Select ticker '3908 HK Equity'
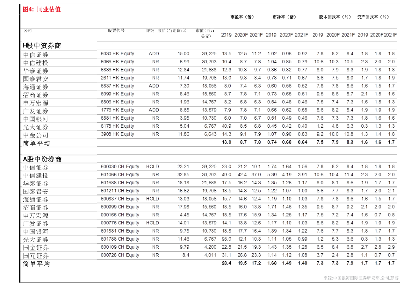 point(117,134)
